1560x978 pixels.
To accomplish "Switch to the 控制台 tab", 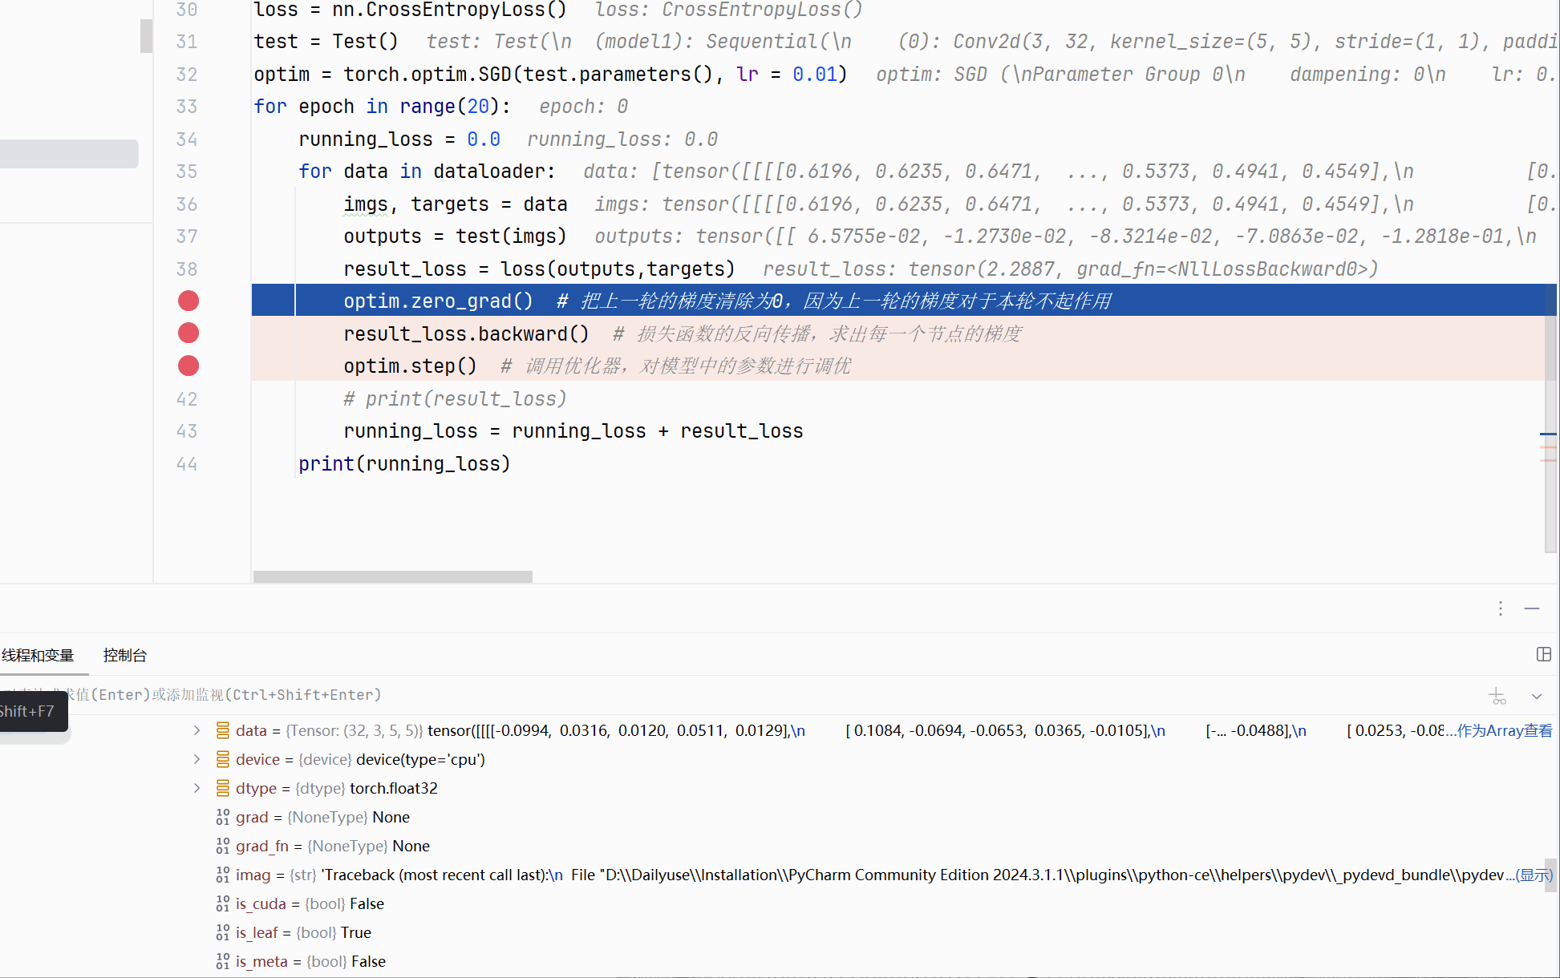I will 125,655.
